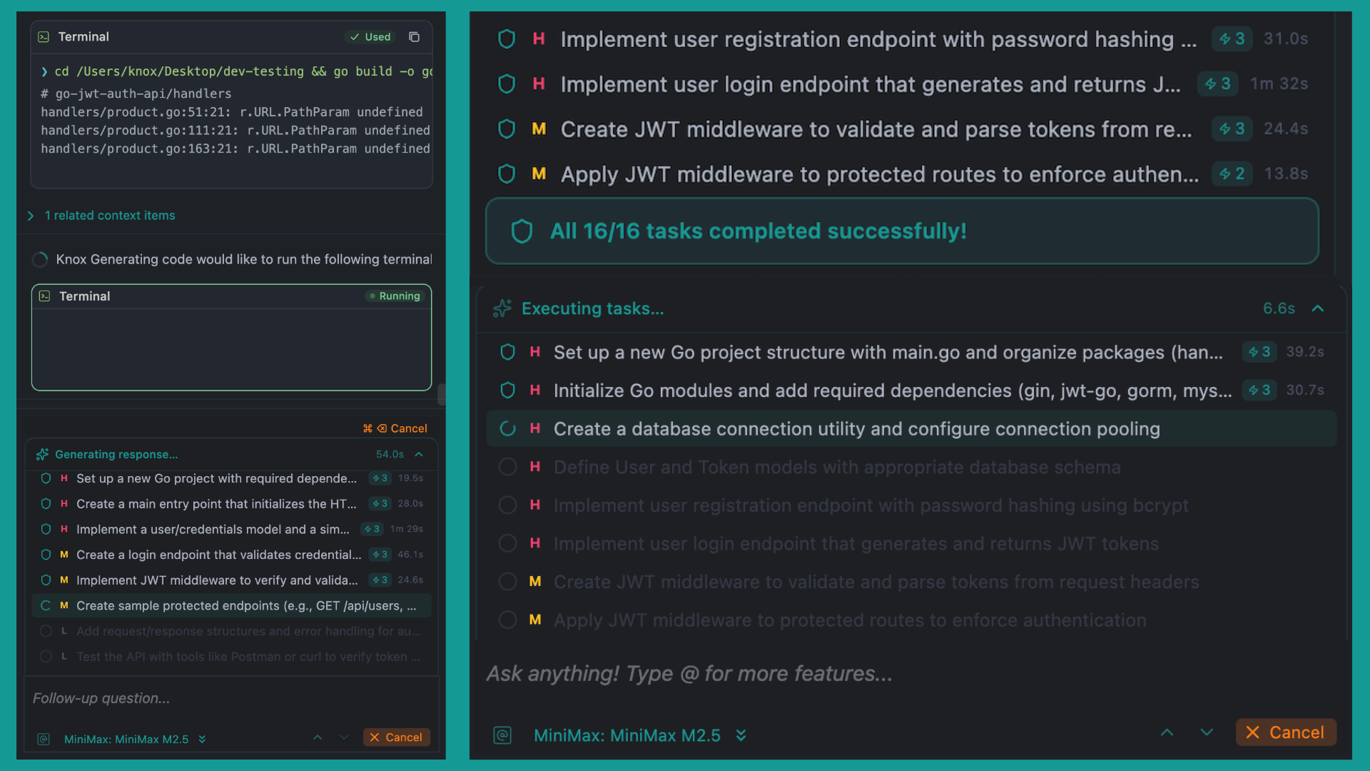Click the lightning 3 badge on user registration task
This screenshot has height=771, width=1370.
tap(1231, 39)
